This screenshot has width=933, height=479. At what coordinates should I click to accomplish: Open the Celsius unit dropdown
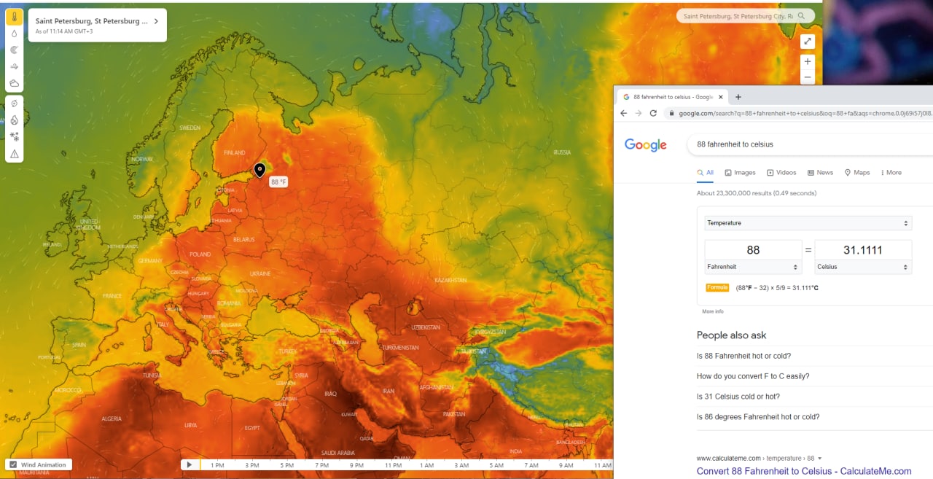coord(863,267)
